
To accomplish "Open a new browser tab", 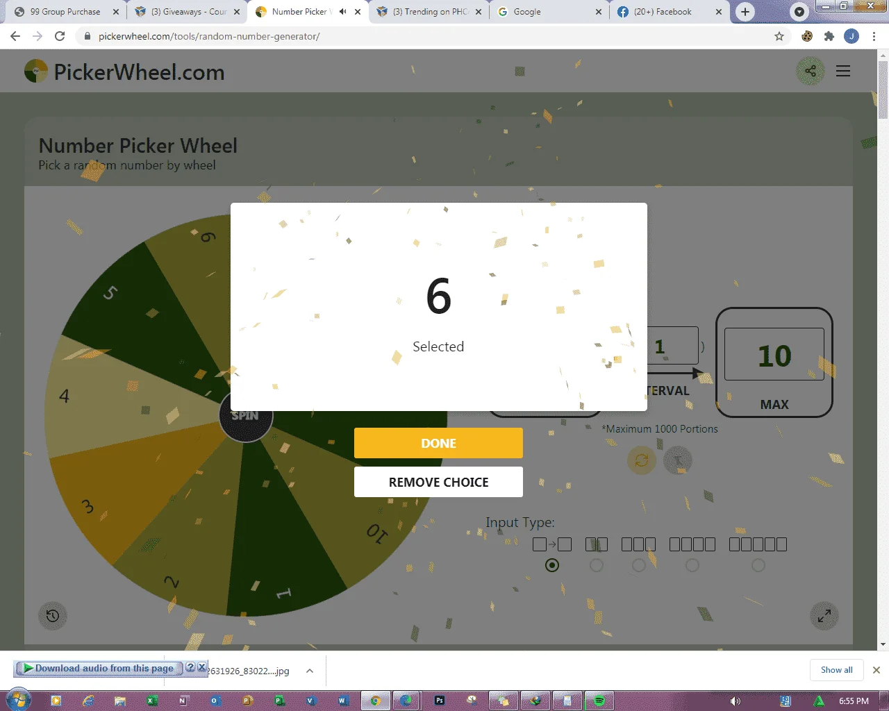I will [x=745, y=12].
